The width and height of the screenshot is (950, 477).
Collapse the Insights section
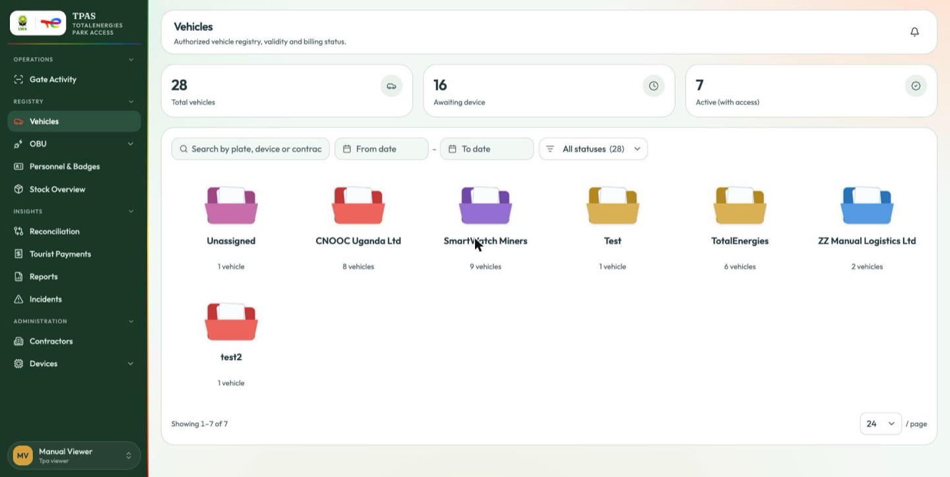(x=131, y=211)
